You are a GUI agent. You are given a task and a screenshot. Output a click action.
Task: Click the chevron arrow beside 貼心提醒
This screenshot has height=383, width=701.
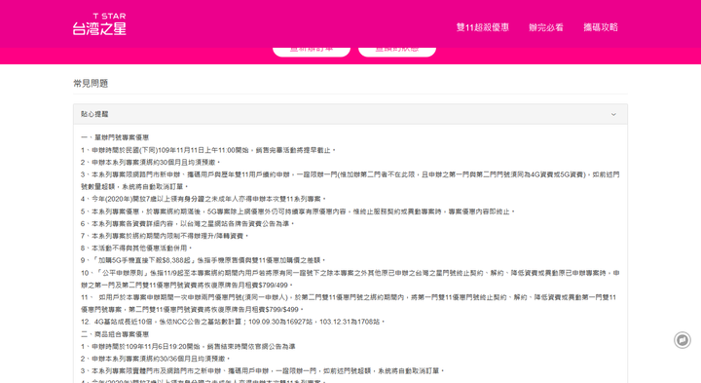(613, 115)
